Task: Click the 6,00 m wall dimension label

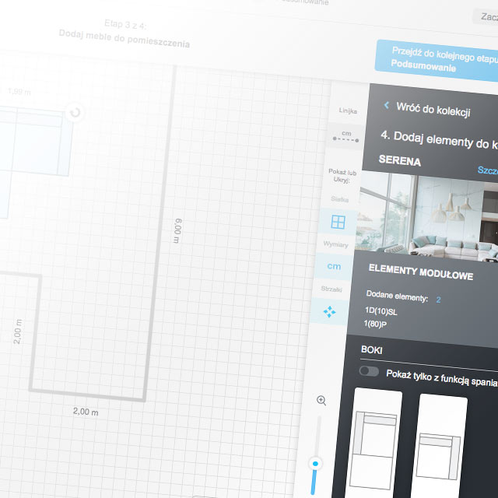Action: [178, 230]
